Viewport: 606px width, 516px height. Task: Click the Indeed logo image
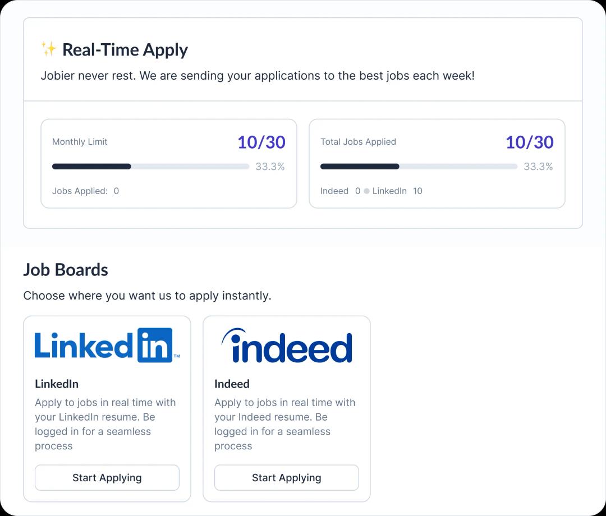286,345
